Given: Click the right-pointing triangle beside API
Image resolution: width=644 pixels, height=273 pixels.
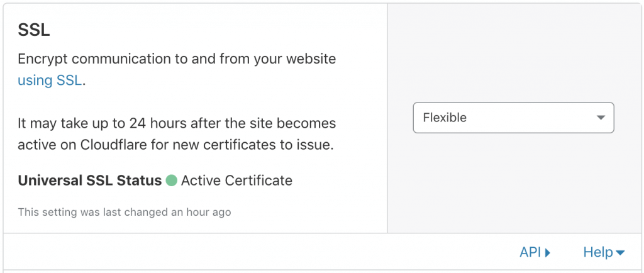Looking at the screenshot, I should pyautogui.click(x=547, y=252).
